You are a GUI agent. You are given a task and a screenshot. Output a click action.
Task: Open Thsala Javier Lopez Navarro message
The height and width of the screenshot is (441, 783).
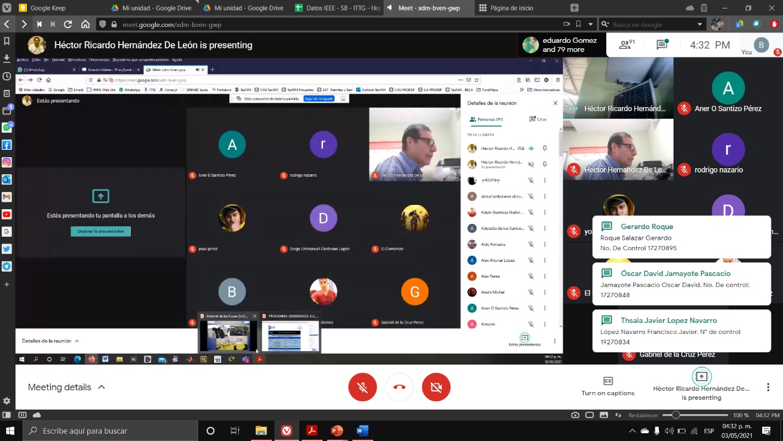click(681, 331)
